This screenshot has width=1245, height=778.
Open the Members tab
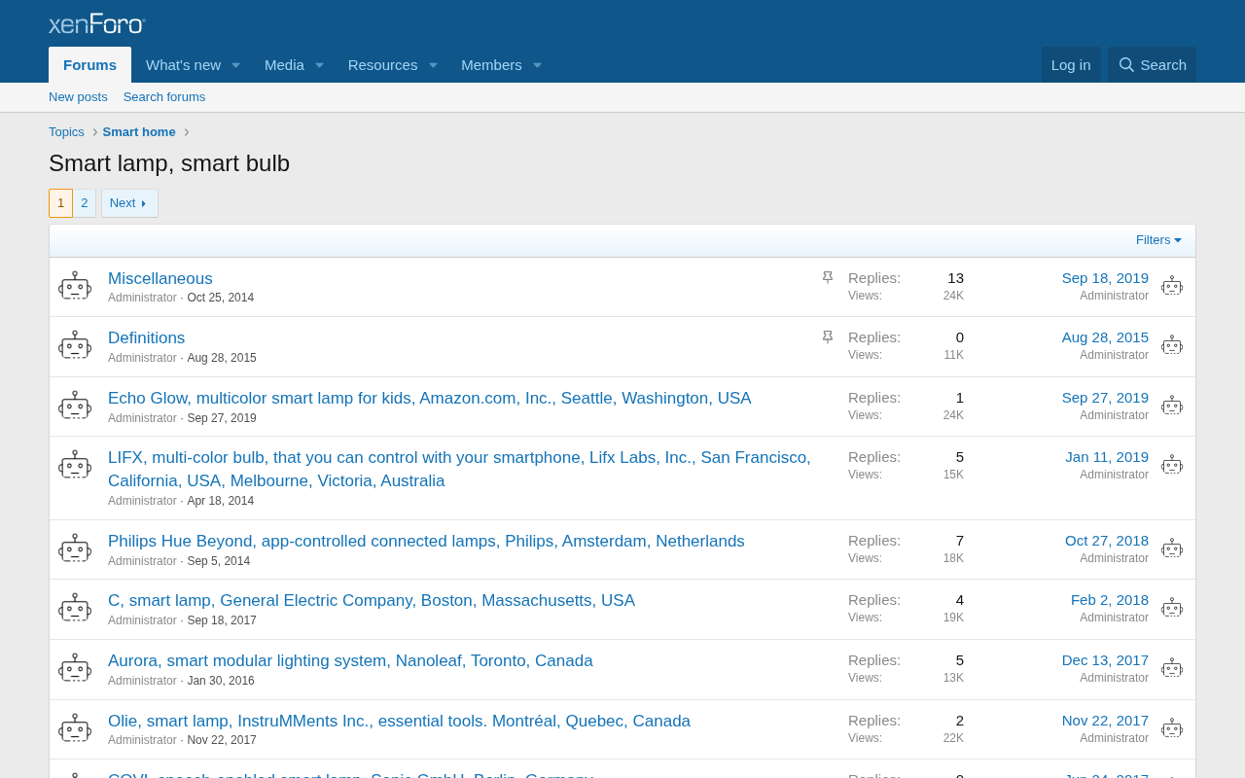pos(491,65)
